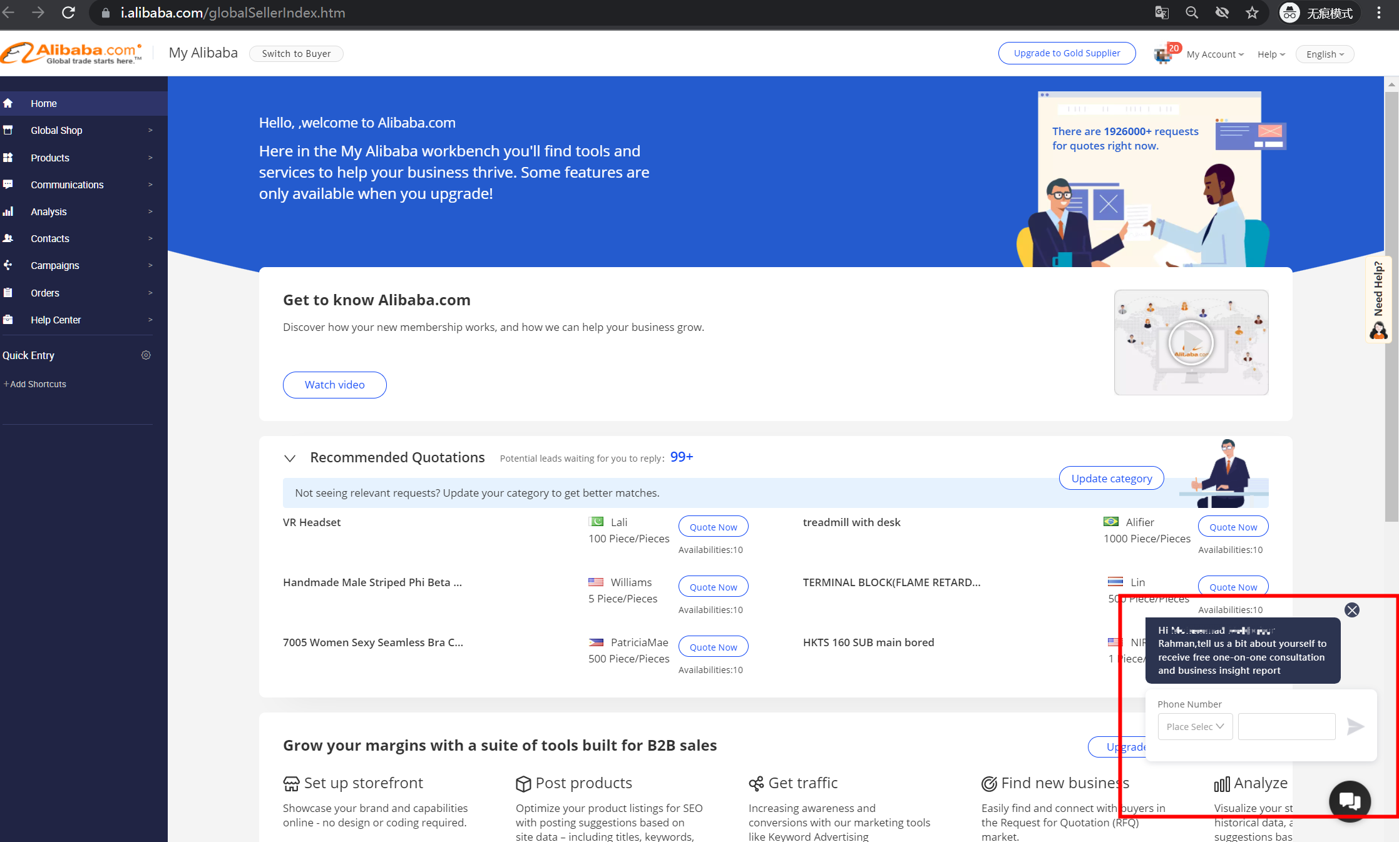Image resolution: width=1399 pixels, height=842 pixels.
Task: Open the Place Select country code dropdown
Action: click(1194, 726)
